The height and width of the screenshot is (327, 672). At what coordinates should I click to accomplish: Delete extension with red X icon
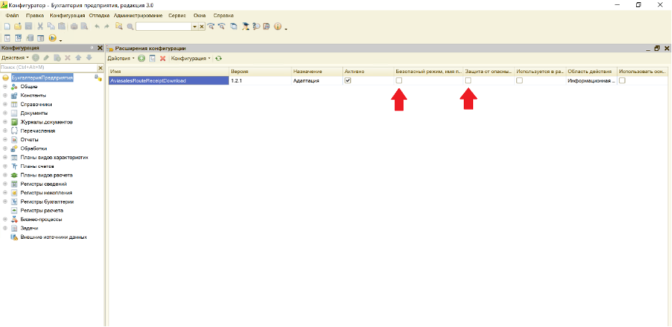162,58
